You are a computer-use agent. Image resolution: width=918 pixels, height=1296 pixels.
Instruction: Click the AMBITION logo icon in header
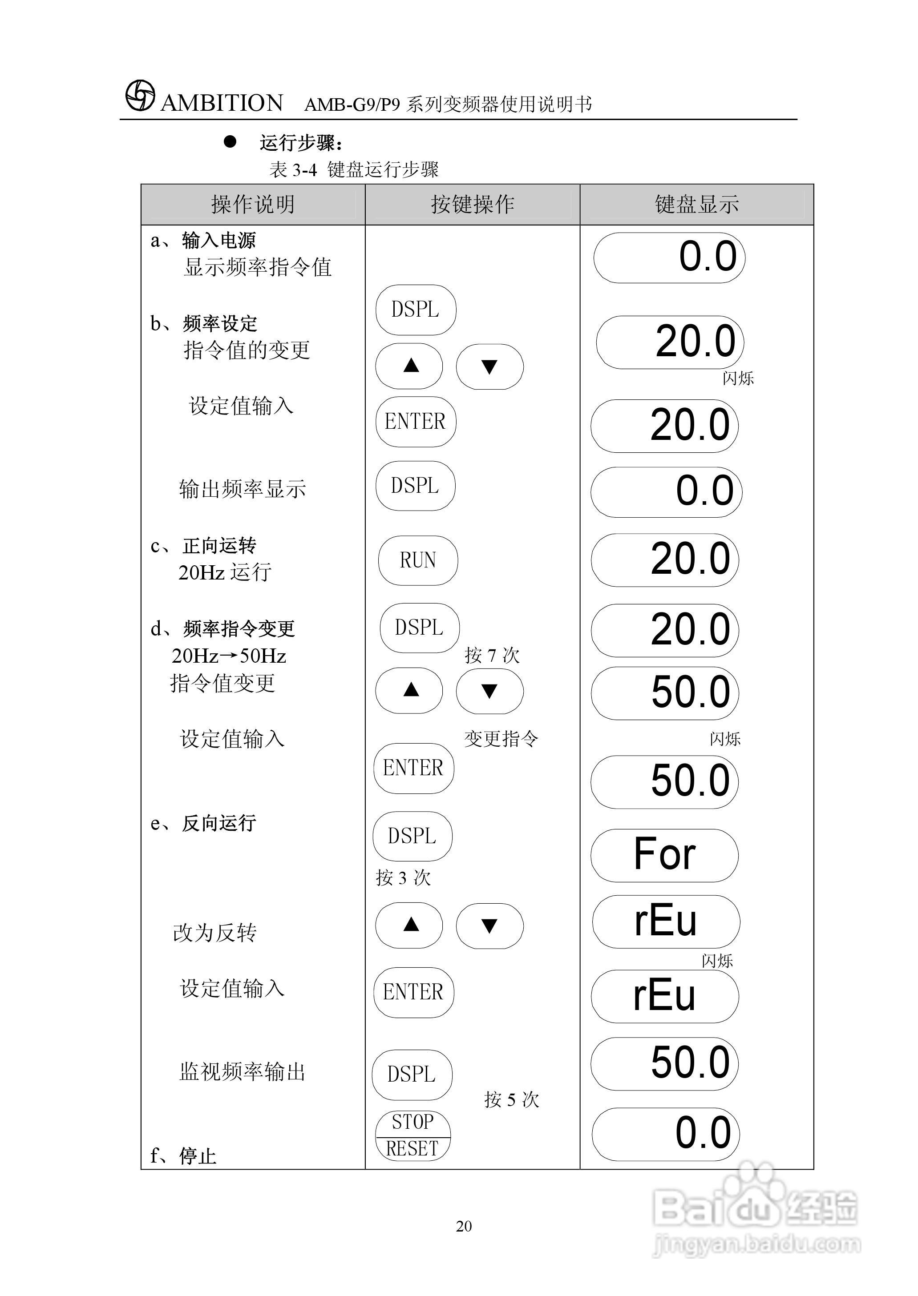click(x=140, y=96)
